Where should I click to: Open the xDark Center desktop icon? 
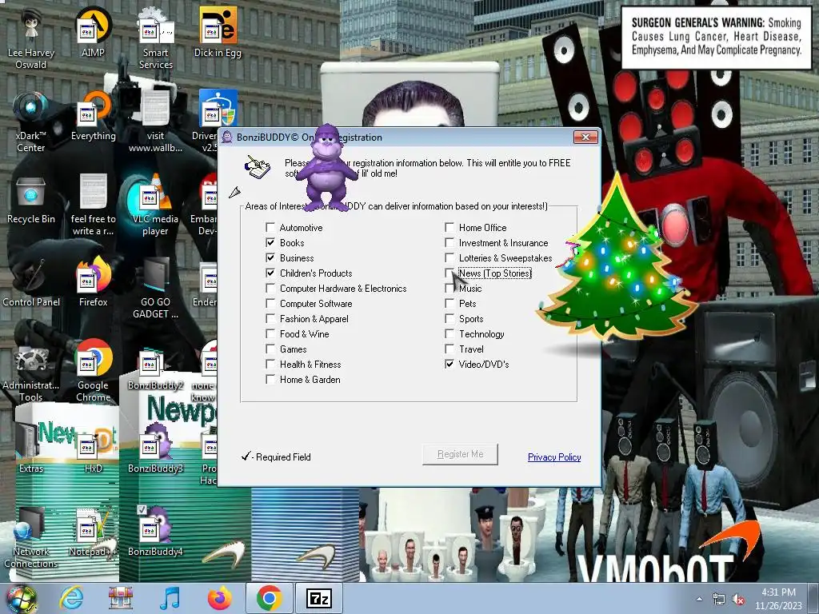[31, 122]
